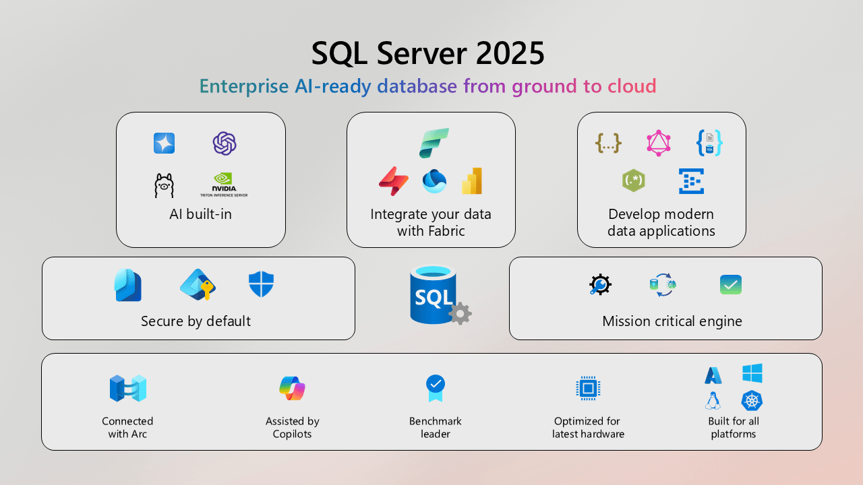Click the SQL Server 2025 title
This screenshot has width=863, height=485.
[x=428, y=53]
